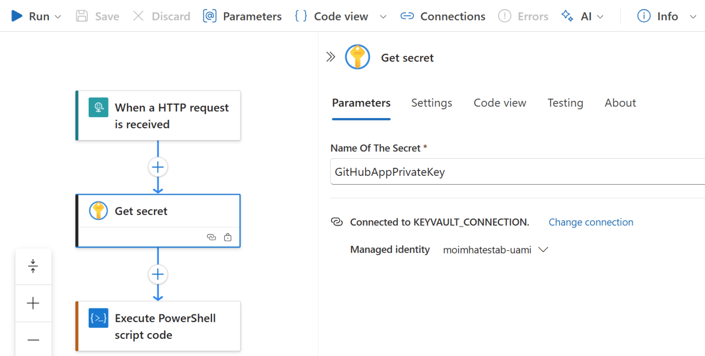This screenshot has width=705, height=356.
Task: Zoom in the canvas with plus button
Action: (x=33, y=304)
